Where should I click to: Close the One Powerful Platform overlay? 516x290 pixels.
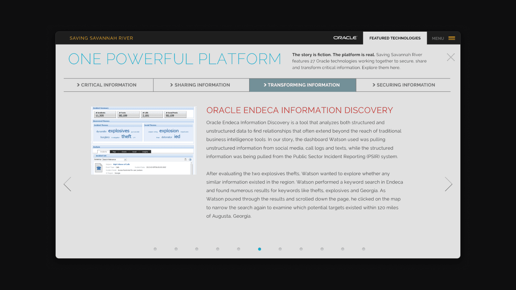coord(451,57)
